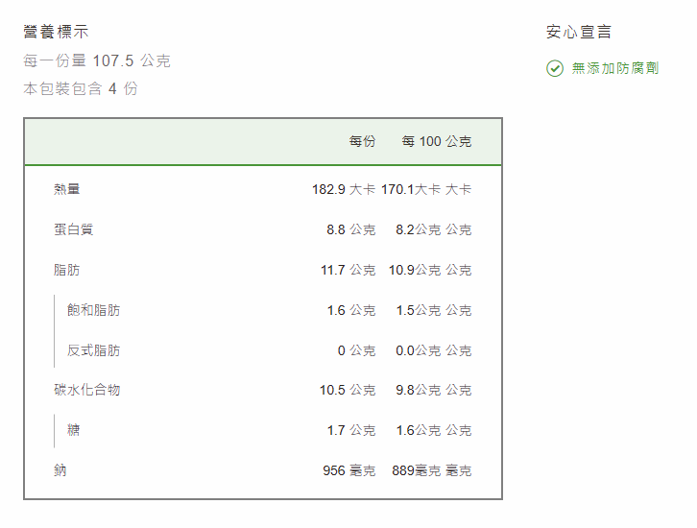Click the 本包裝包含 4 份 line
This screenshot has width=697, height=528.
(x=81, y=88)
